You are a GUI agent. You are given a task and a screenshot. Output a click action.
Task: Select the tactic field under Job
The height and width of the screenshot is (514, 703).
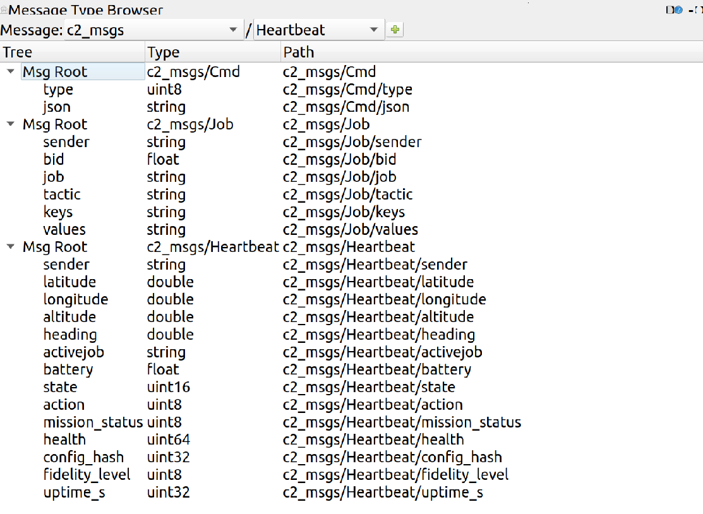point(62,194)
